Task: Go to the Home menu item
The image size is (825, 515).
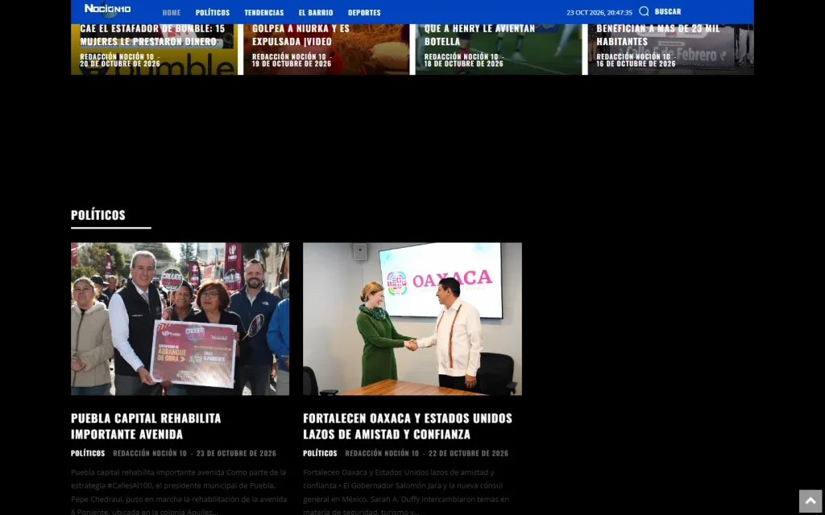Action: pyautogui.click(x=172, y=12)
